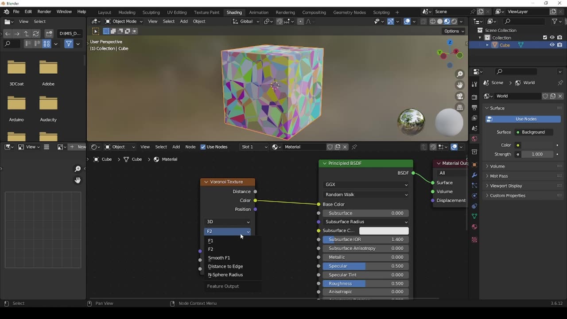Adjust the Specular slider on Principled BSDF
Image resolution: width=567 pixels, height=319 pixels.
point(366,266)
